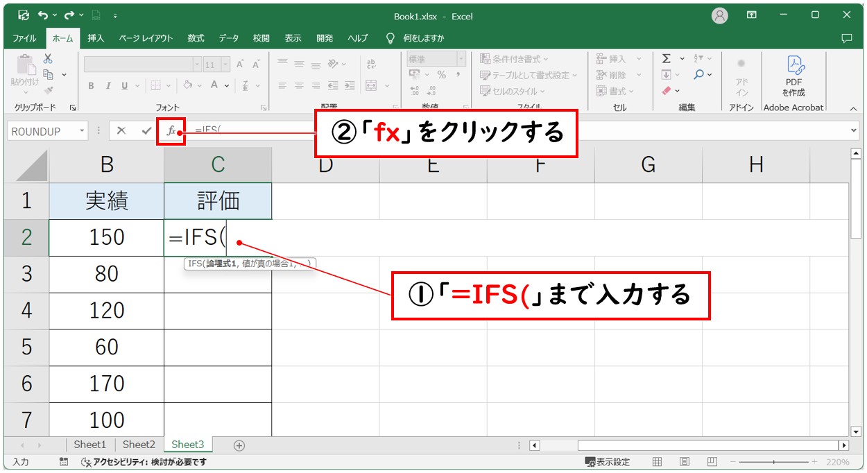The height and width of the screenshot is (473, 867).
Task: Toggle align left for cell text
Action: pyautogui.click(x=282, y=85)
